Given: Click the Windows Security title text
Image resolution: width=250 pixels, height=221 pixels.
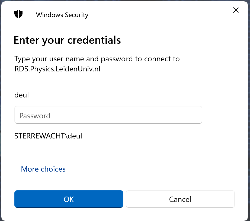Looking at the screenshot, I should [x=62, y=15].
